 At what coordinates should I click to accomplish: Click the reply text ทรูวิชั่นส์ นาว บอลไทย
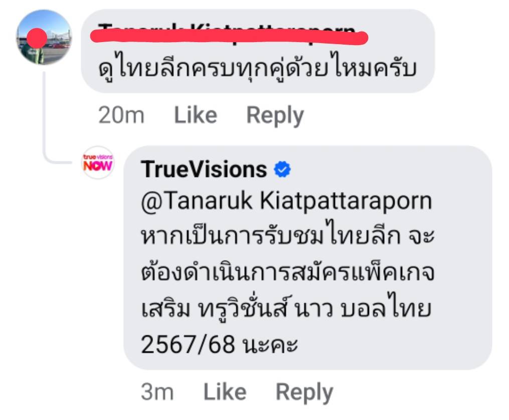[x=314, y=307]
